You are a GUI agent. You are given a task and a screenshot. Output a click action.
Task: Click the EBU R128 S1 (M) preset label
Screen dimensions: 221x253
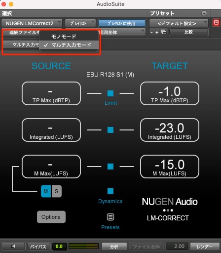click(110, 75)
